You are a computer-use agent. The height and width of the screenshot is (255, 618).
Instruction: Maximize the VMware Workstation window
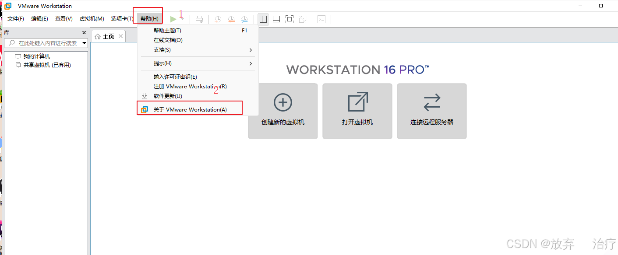coord(601,6)
